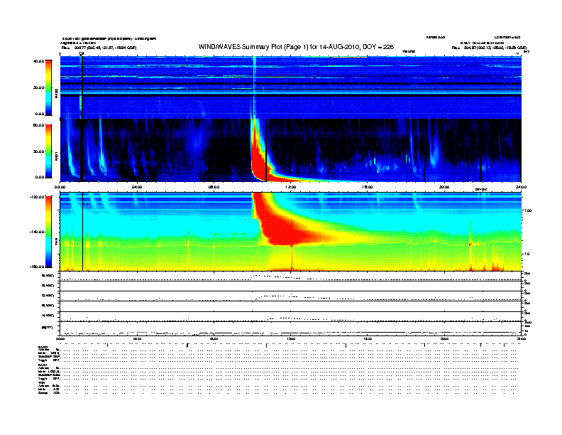Click the RAD2 spectrogram panel
This screenshot has height=435, width=562.
pyautogui.click(x=291, y=87)
